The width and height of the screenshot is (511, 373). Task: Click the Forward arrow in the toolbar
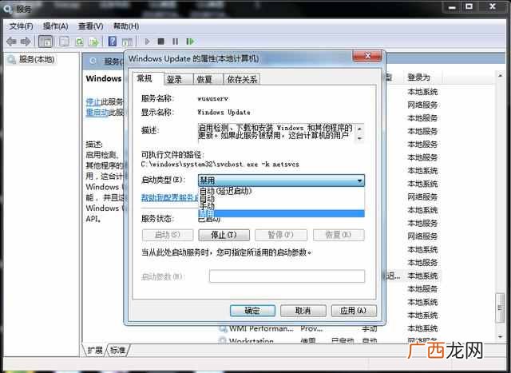pyautogui.click(x=26, y=42)
